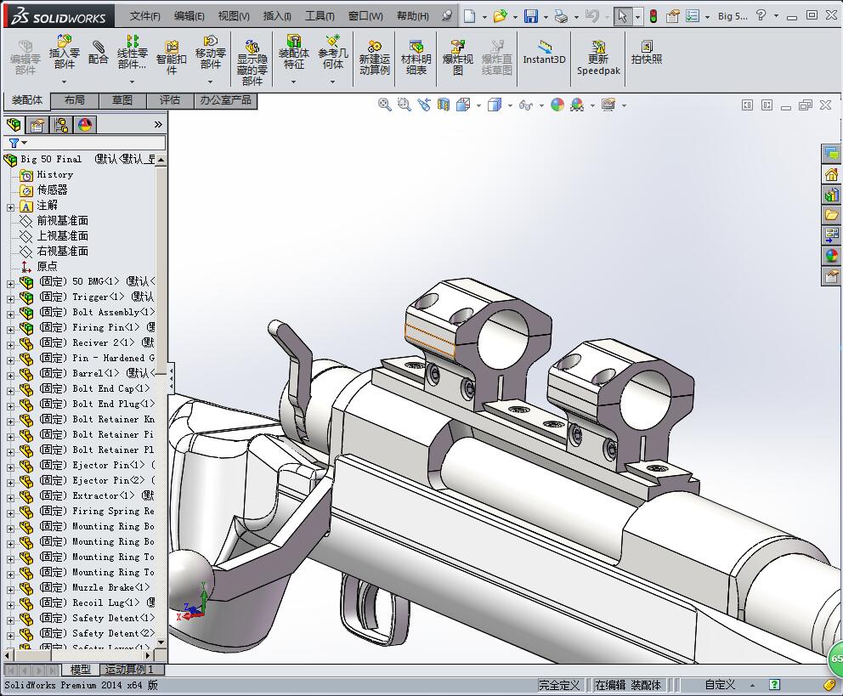Open the display style dropdown arrow
This screenshot has width=843, height=696.
(510, 105)
